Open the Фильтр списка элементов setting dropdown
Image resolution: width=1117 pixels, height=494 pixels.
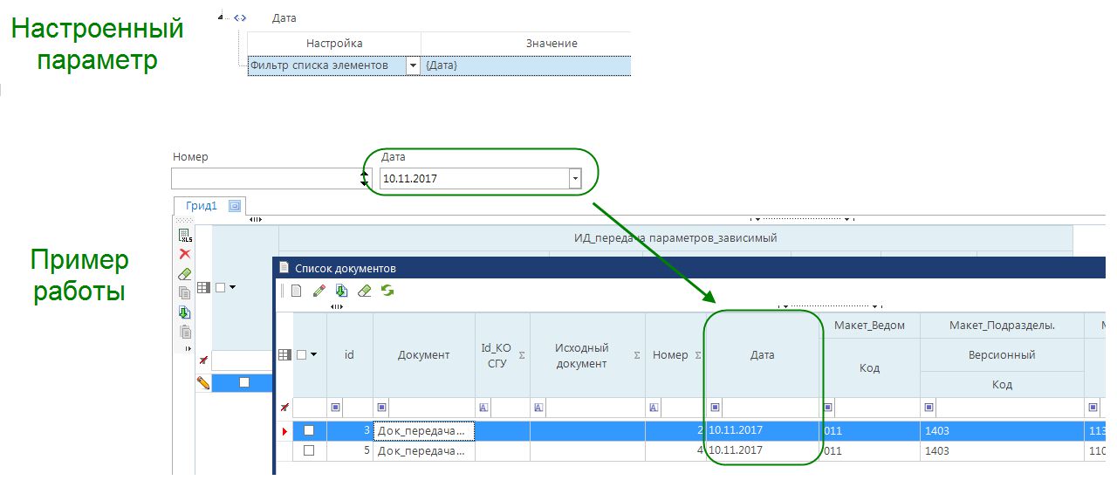[413, 65]
